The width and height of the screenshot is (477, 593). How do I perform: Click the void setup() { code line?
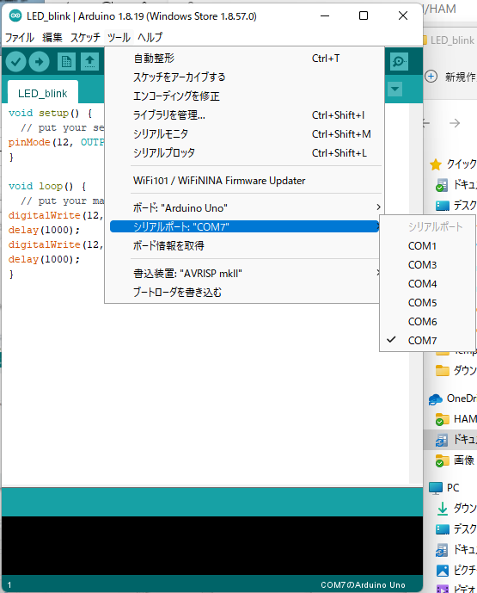(x=50, y=113)
